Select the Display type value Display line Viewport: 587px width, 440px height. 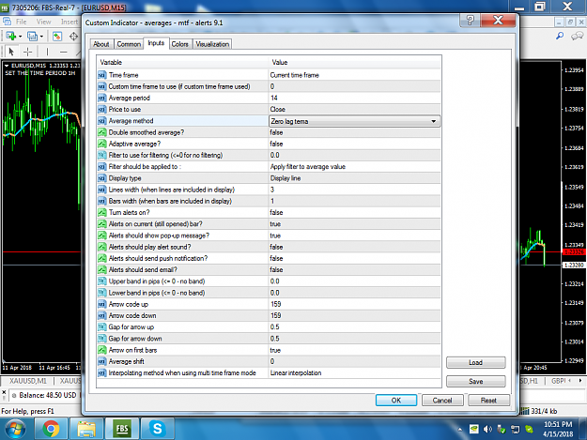pyautogui.click(x=354, y=178)
